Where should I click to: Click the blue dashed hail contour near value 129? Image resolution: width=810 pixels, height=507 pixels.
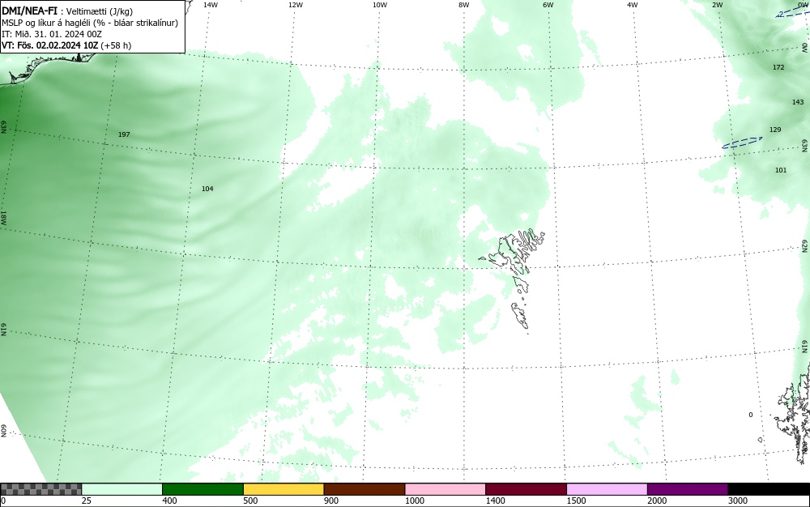click(742, 143)
